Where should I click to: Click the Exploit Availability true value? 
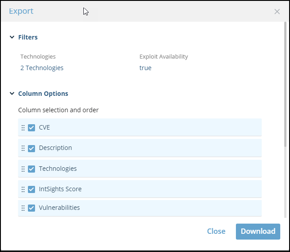(145, 68)
